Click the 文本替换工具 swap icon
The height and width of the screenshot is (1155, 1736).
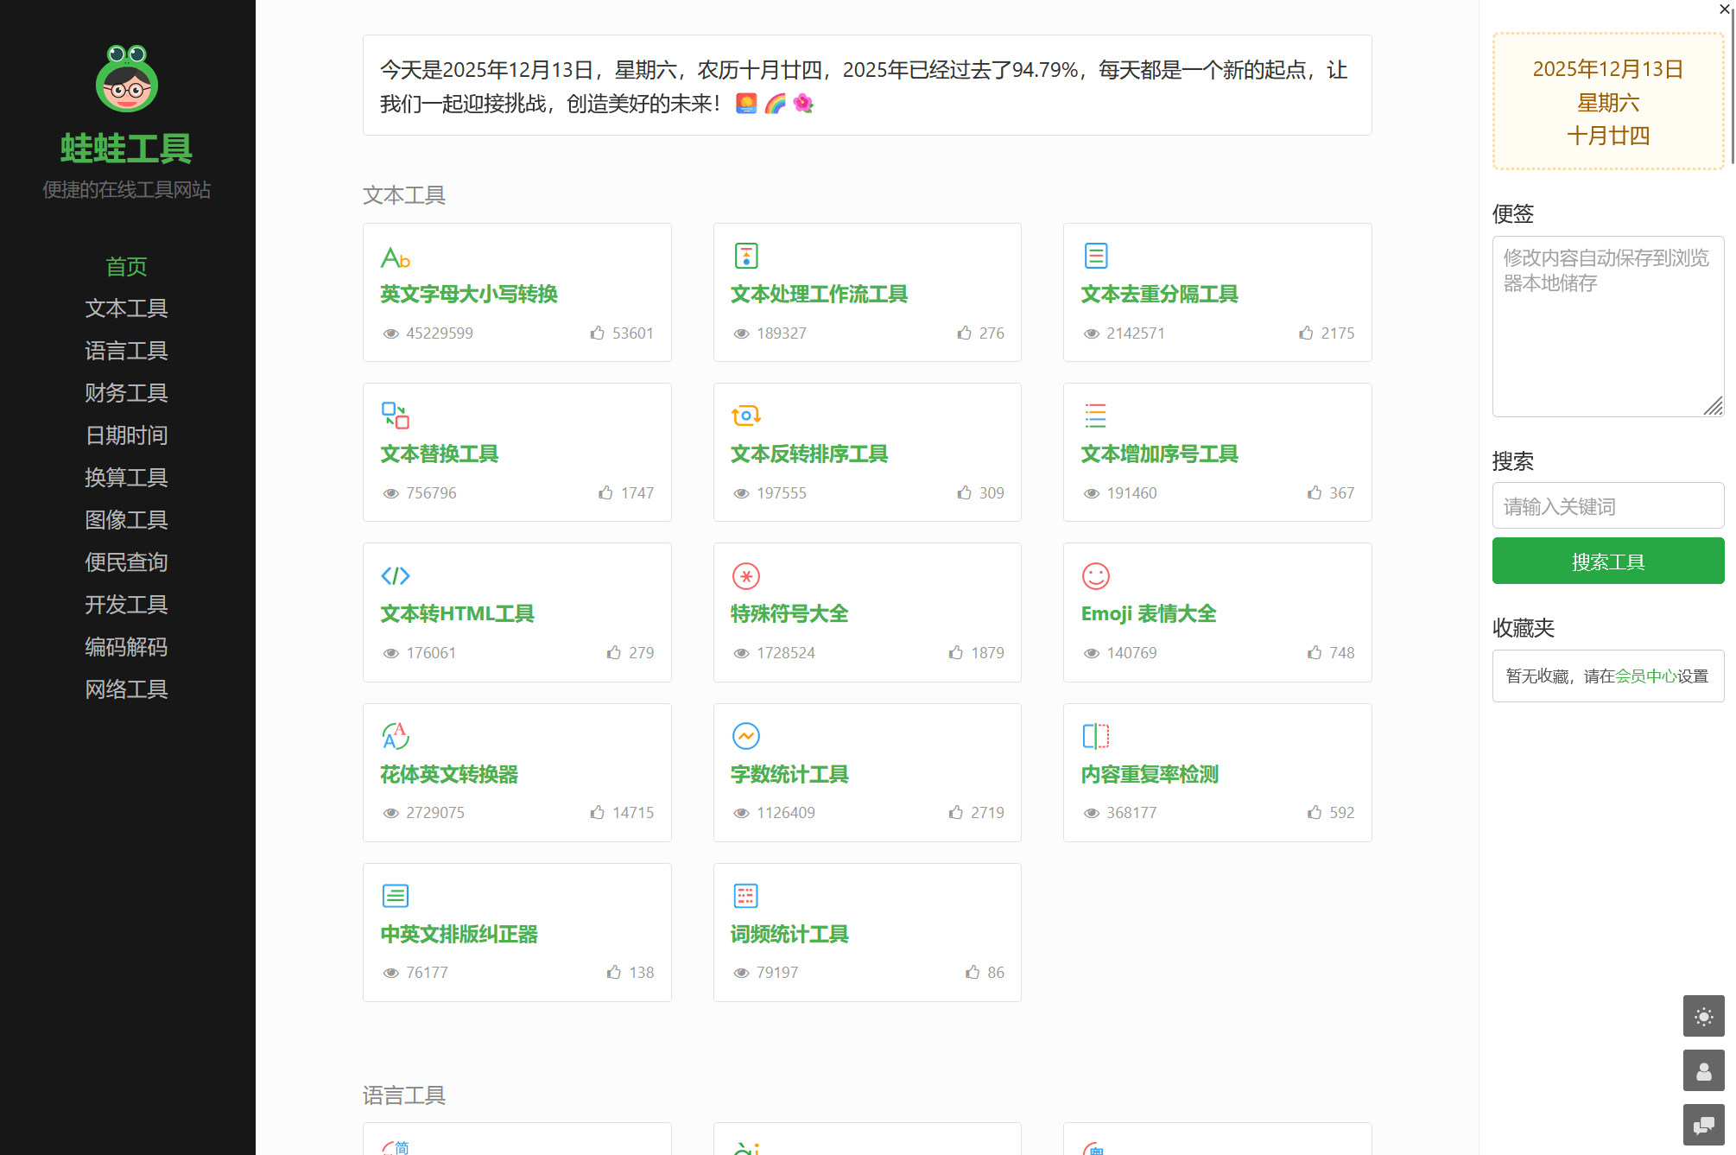(x=395, y=416)
